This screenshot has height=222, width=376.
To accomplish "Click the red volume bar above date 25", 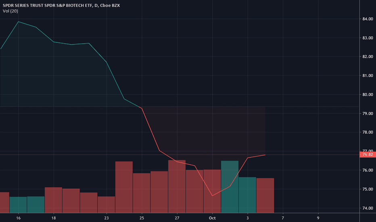I will point(142,193).
